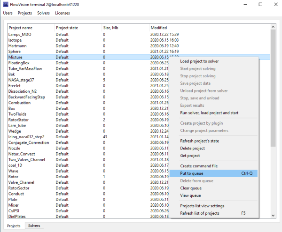Viewport: 282px width, 232px height.
Task: Switch to the Projects bottom tab
Action: click(x=14, y=226)
